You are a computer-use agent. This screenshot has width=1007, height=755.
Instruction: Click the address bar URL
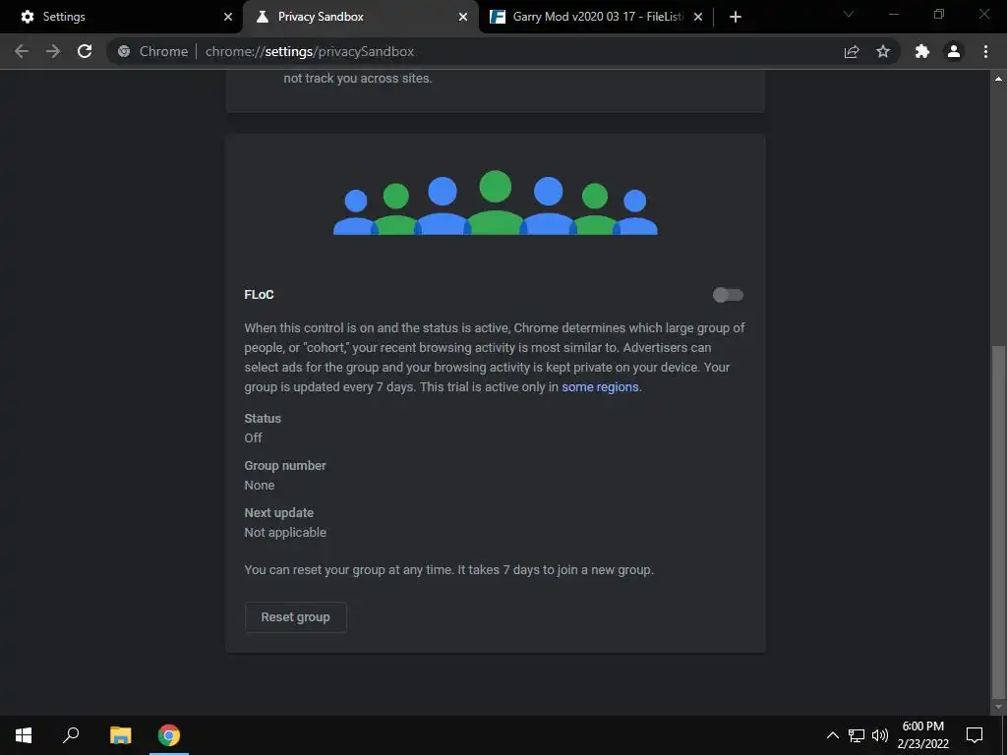tap(310, 51)
